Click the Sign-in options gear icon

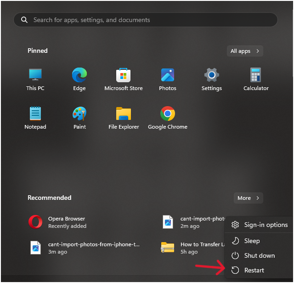pos(235,225)
